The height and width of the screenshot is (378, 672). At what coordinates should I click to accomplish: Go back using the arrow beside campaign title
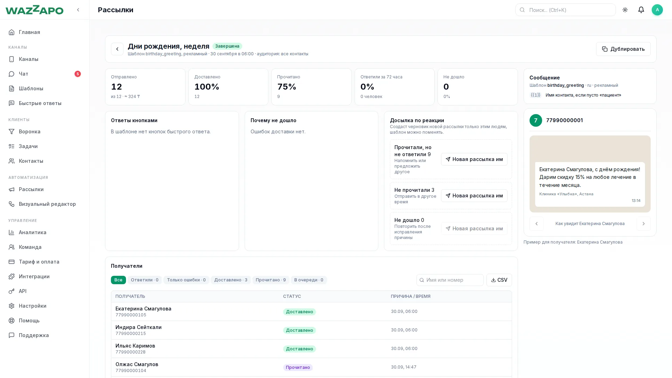click(117, 49)
